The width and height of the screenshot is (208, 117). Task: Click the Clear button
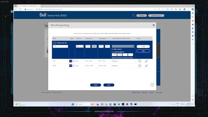tap(143, 51)
